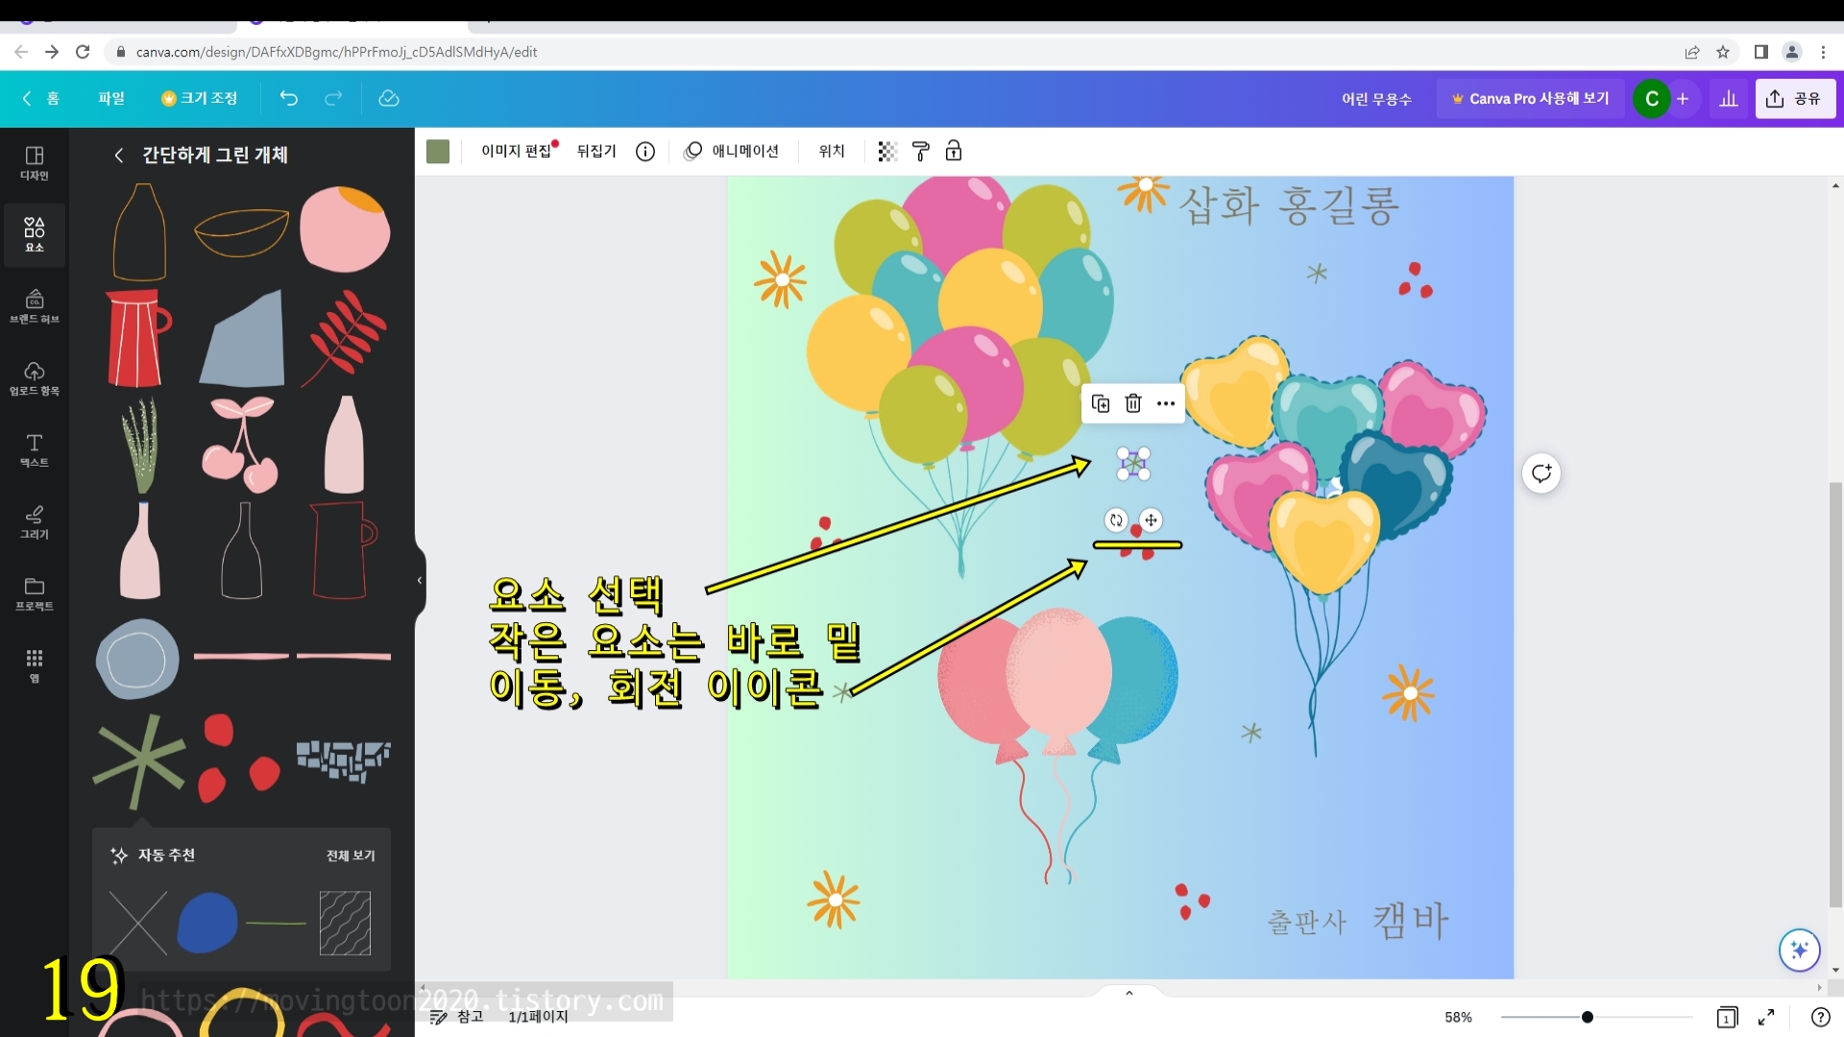Open the Uploads (업로드 항목) sidebar panel
This screenshot has width=1844, height=1037.
click(x=35, y=377)
